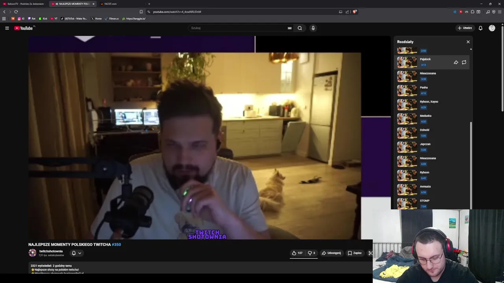Click the address bar bookmark icon
This screenshot has height=283, width=504.
(x=141, y=12)
